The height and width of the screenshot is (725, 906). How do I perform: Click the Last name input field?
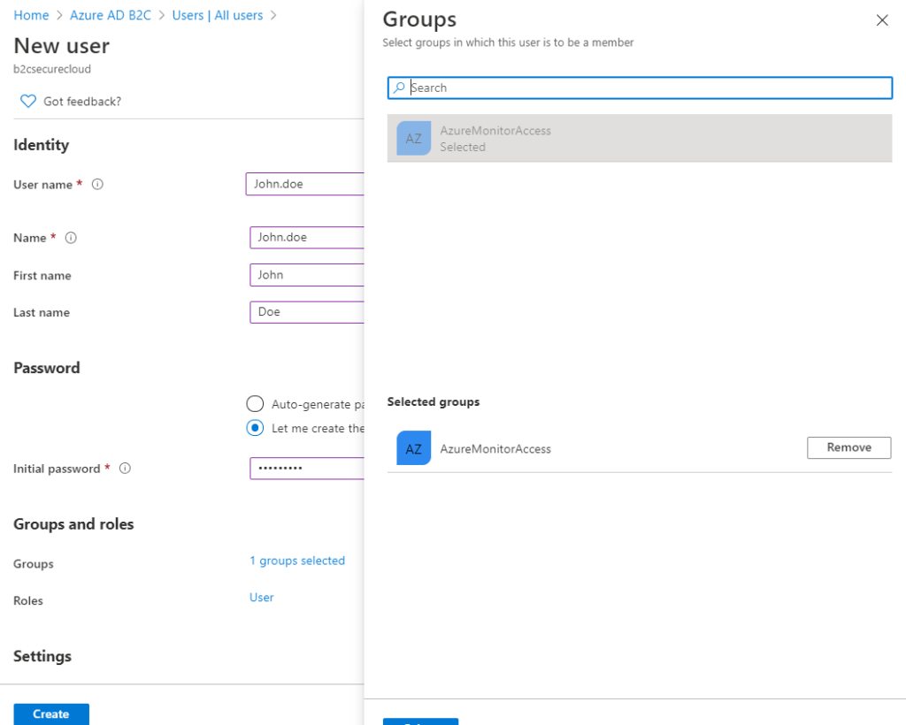pos(306,312)
